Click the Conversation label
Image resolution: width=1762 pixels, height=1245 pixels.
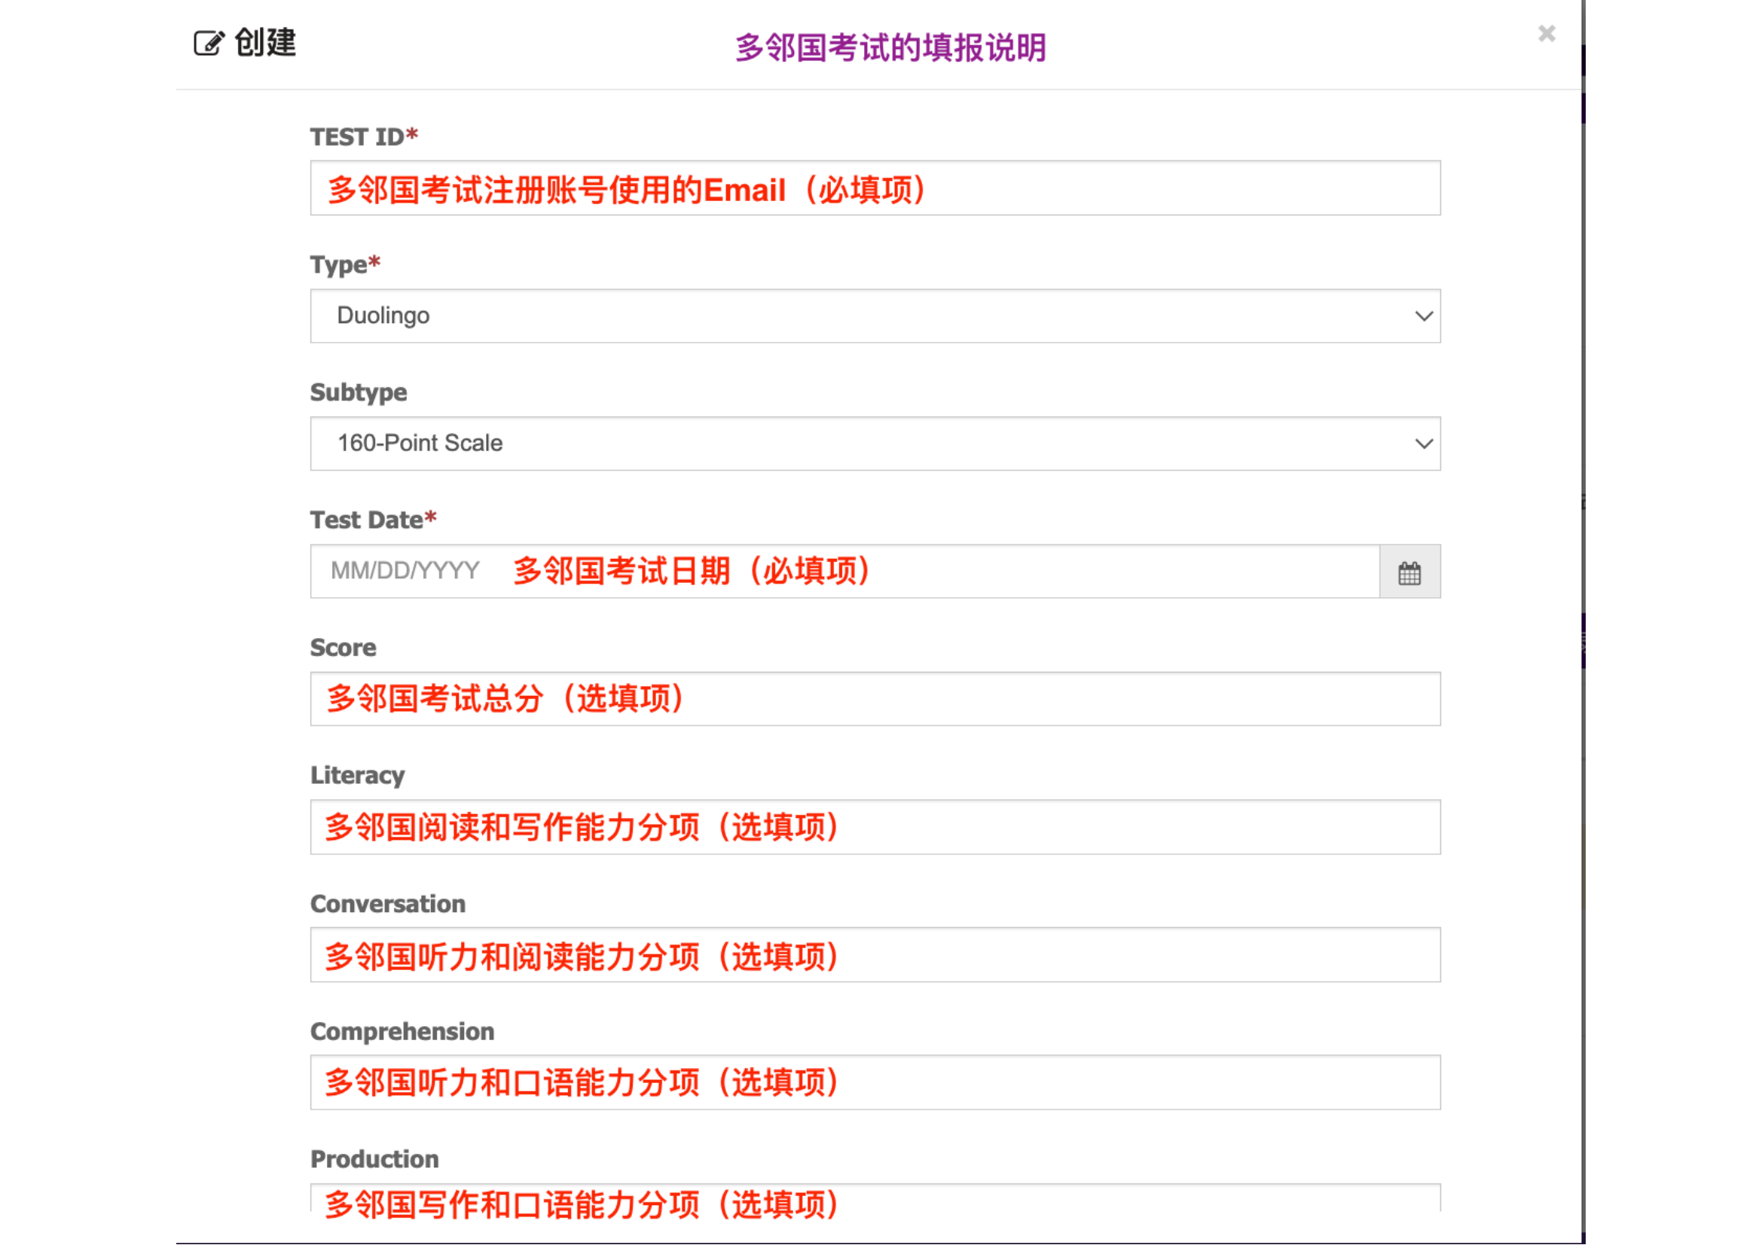coord(387,905)
